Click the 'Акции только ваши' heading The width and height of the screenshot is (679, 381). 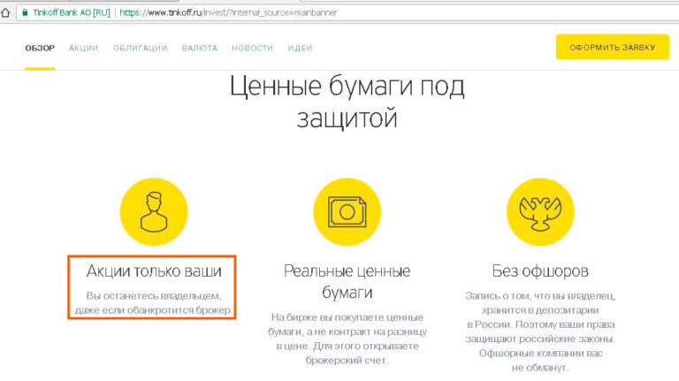[154, 271]
